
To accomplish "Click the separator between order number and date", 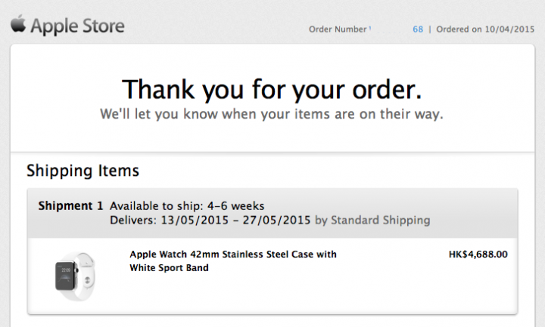I will (429, 29).
